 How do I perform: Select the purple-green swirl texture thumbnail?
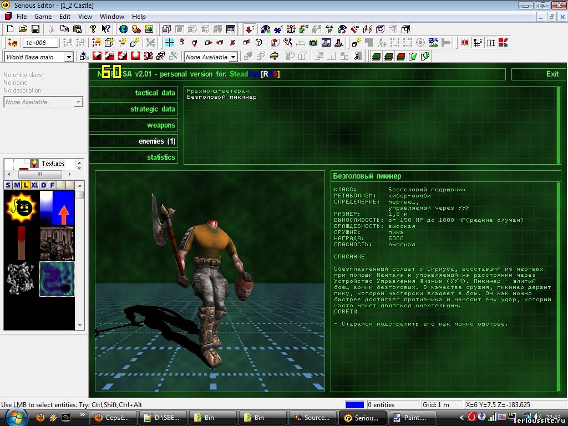(x=57, y=279)
